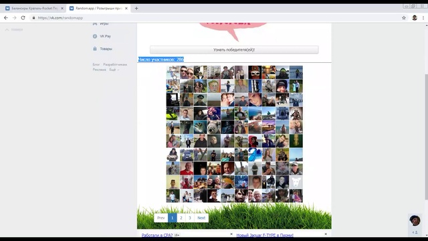Open the Chrome profile avatar icon

(415, 18)
